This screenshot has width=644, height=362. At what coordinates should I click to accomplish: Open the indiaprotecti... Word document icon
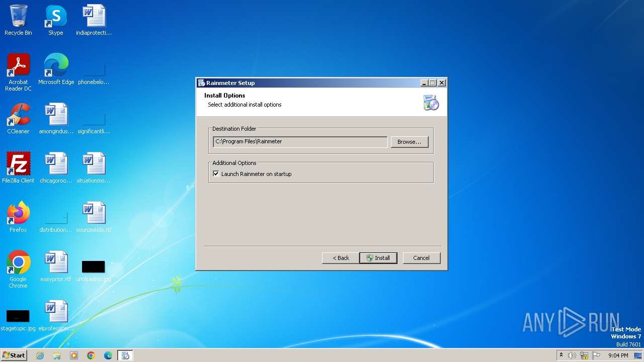click(94, 20)
